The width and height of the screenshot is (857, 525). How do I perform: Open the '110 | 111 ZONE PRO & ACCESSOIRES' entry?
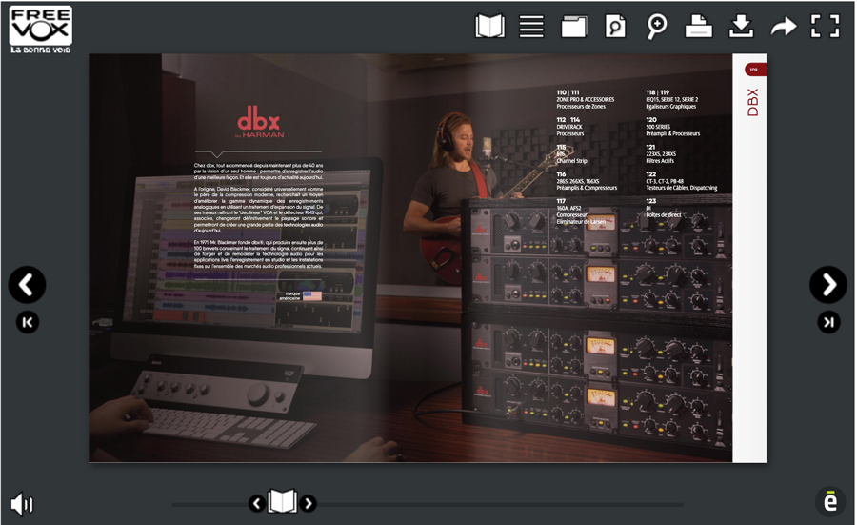tap(585, 99)
